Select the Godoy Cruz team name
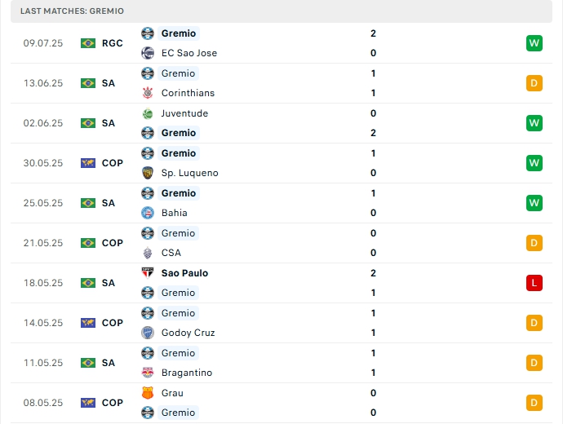Viewport: 563px width, 424px height. coord(188,333)
